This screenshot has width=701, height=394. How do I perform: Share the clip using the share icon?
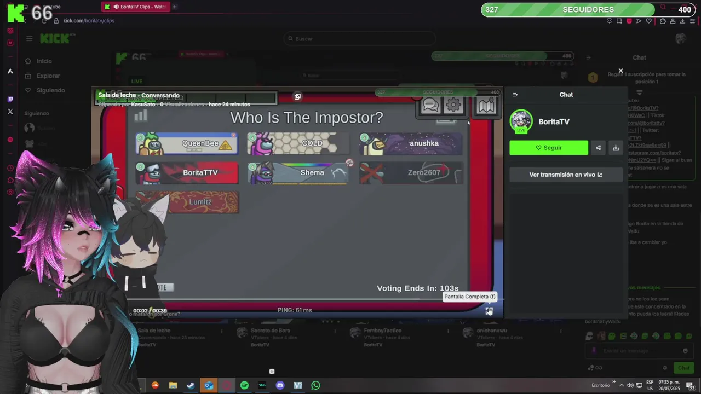click(598, 148)
